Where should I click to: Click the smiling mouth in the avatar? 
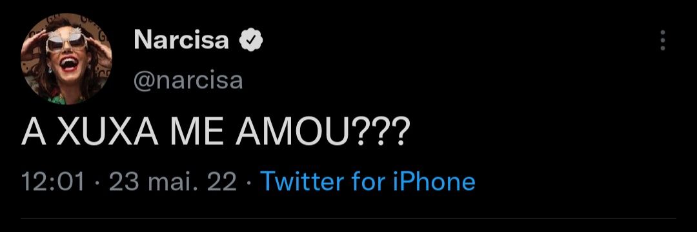tap(68, 64)
